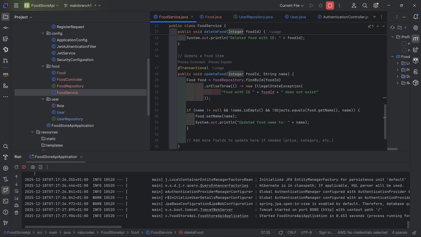Open the Code With Me icon
Image resolution: width=421 pixels, height=237 pixels.
(x=354, y=5)
